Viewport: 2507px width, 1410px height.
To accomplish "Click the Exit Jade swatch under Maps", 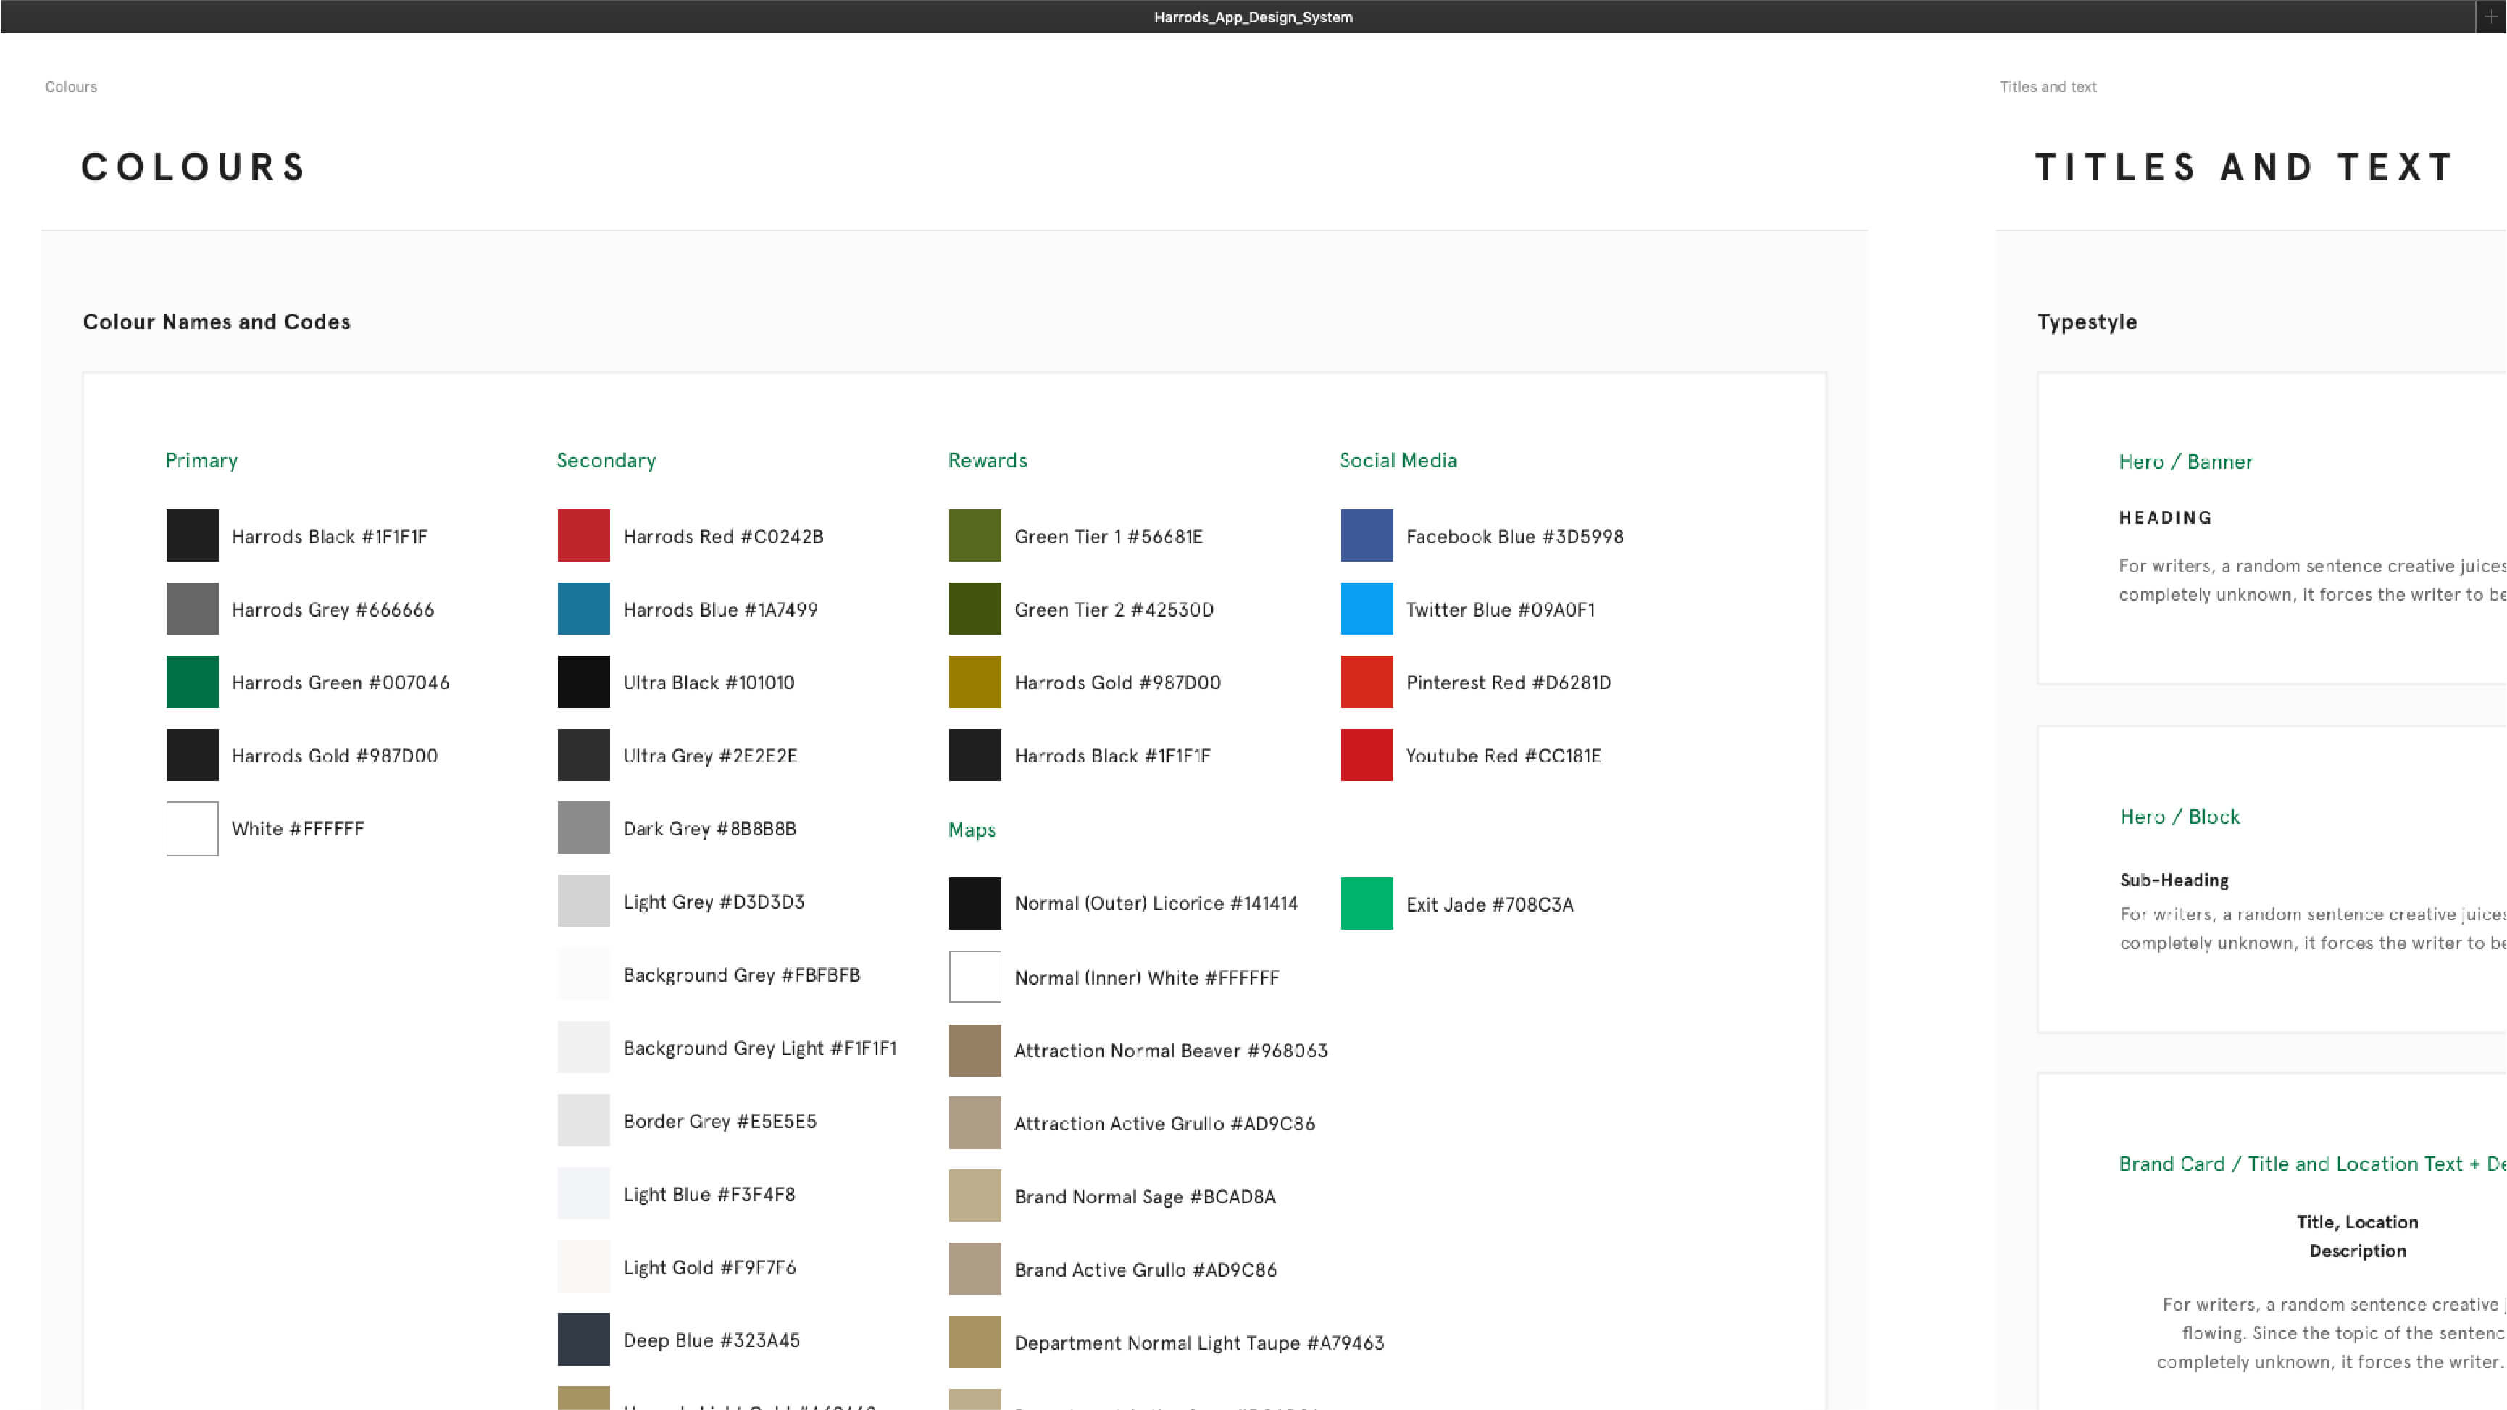I will pyautogui.click(x=1365, y=903).
